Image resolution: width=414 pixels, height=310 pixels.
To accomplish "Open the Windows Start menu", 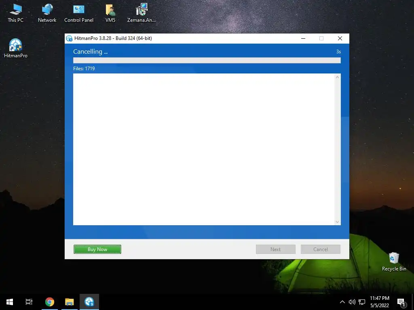I will tap(10, 302).
